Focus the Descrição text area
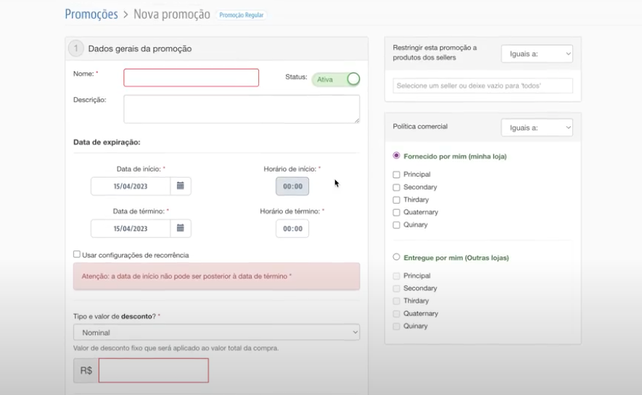642x395 pixels. [242, 109]
